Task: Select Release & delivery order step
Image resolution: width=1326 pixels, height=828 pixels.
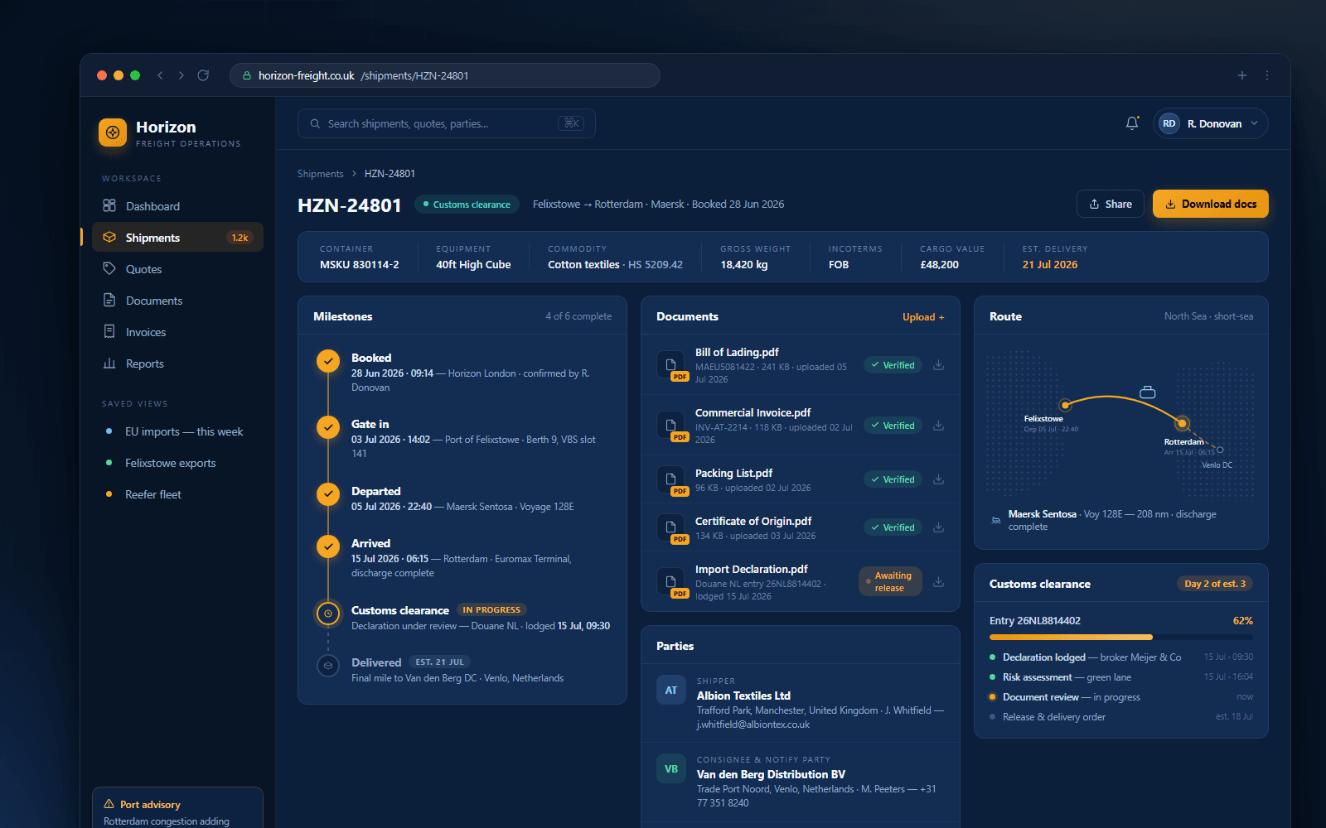Action: 1121,717
